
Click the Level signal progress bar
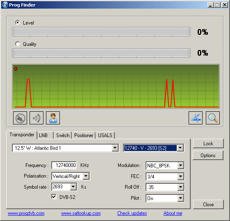click(x=101, y=32)
